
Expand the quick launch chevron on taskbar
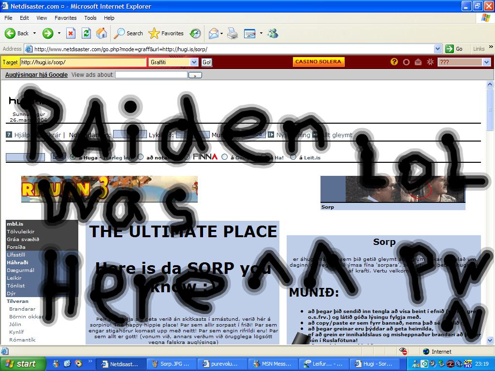coord(90,361)
